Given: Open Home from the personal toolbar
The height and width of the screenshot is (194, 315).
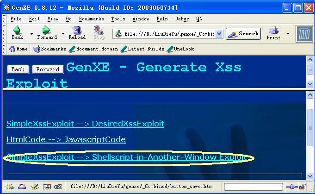Looking at the screenshot, I should [19, 49].
